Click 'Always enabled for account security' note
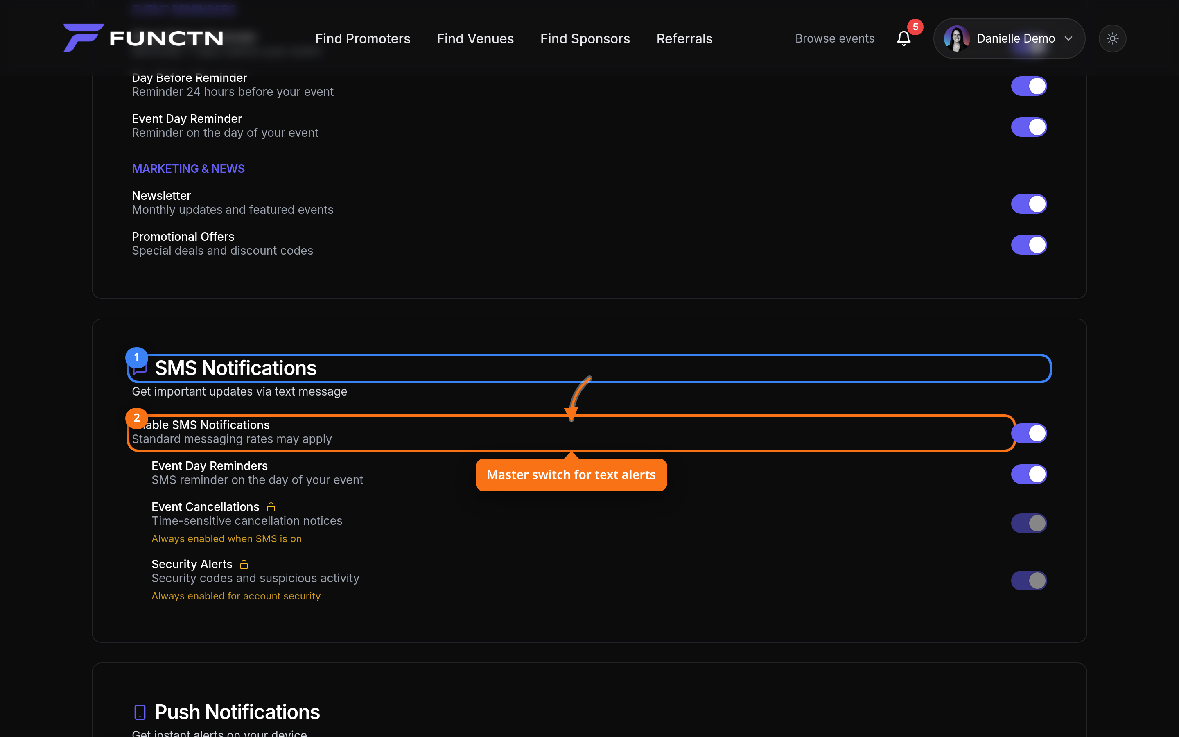The height and width of the screenshot is (737, 1179). [x=236, y=596]
